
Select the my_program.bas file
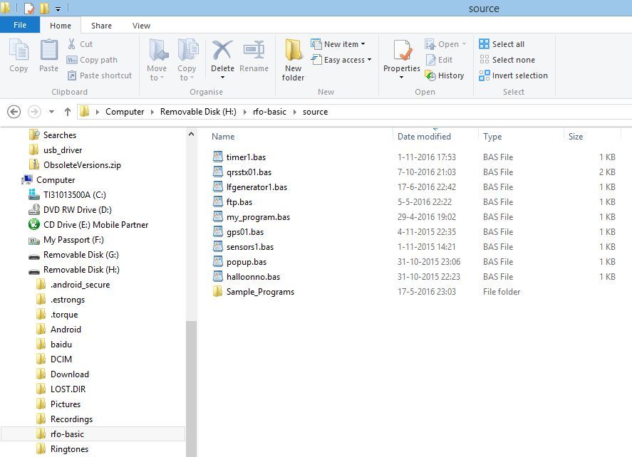click(258, 217)
